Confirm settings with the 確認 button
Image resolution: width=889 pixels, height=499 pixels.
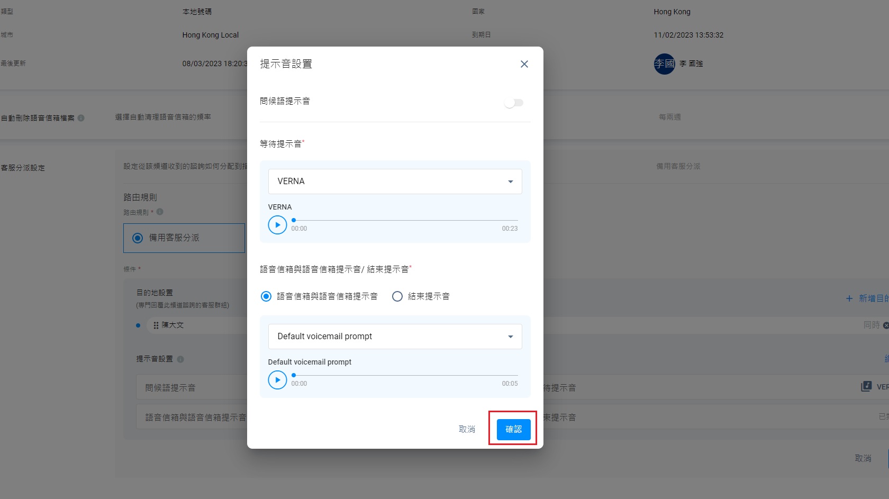pyautogui.click(x=513, y=429)
